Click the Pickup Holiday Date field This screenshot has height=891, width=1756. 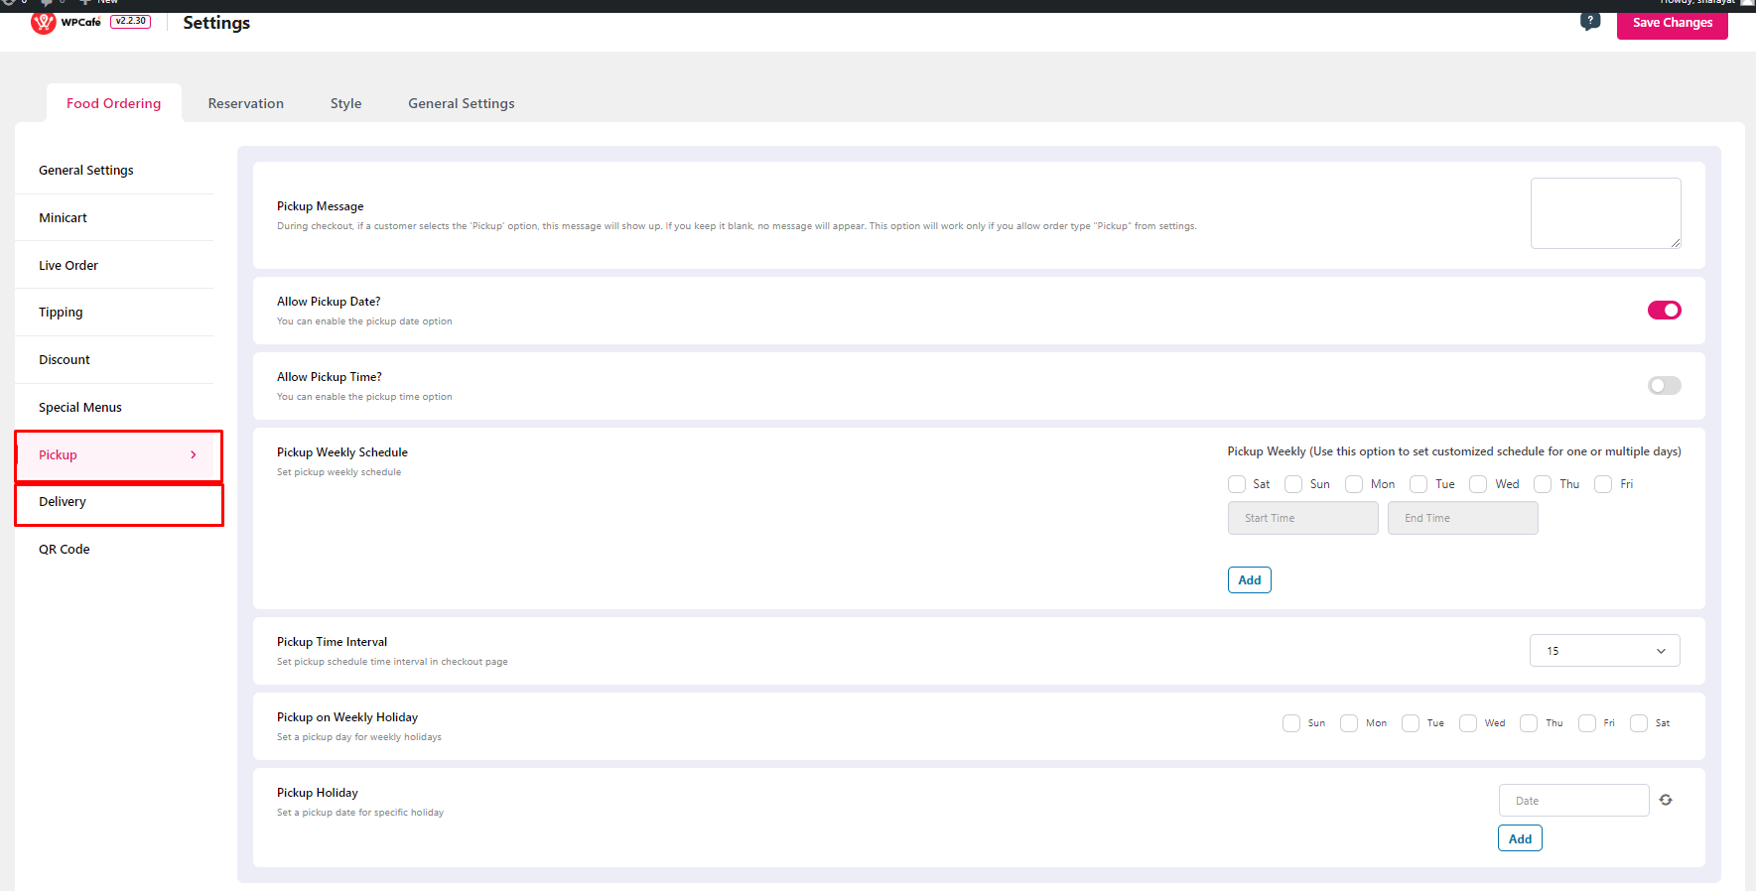[x=1574, y=801]
